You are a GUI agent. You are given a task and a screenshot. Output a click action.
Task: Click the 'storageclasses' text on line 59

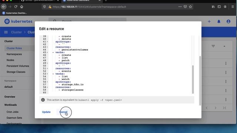point(73,90)
